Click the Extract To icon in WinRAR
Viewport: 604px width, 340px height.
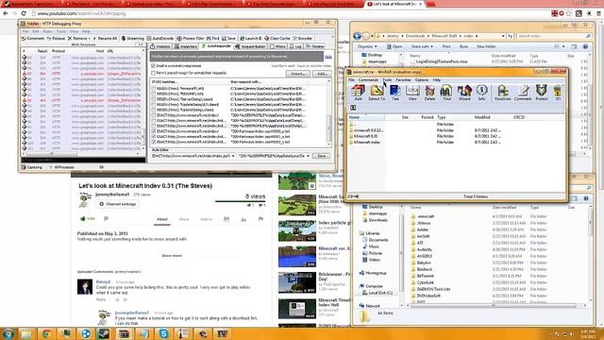(377, 93)
